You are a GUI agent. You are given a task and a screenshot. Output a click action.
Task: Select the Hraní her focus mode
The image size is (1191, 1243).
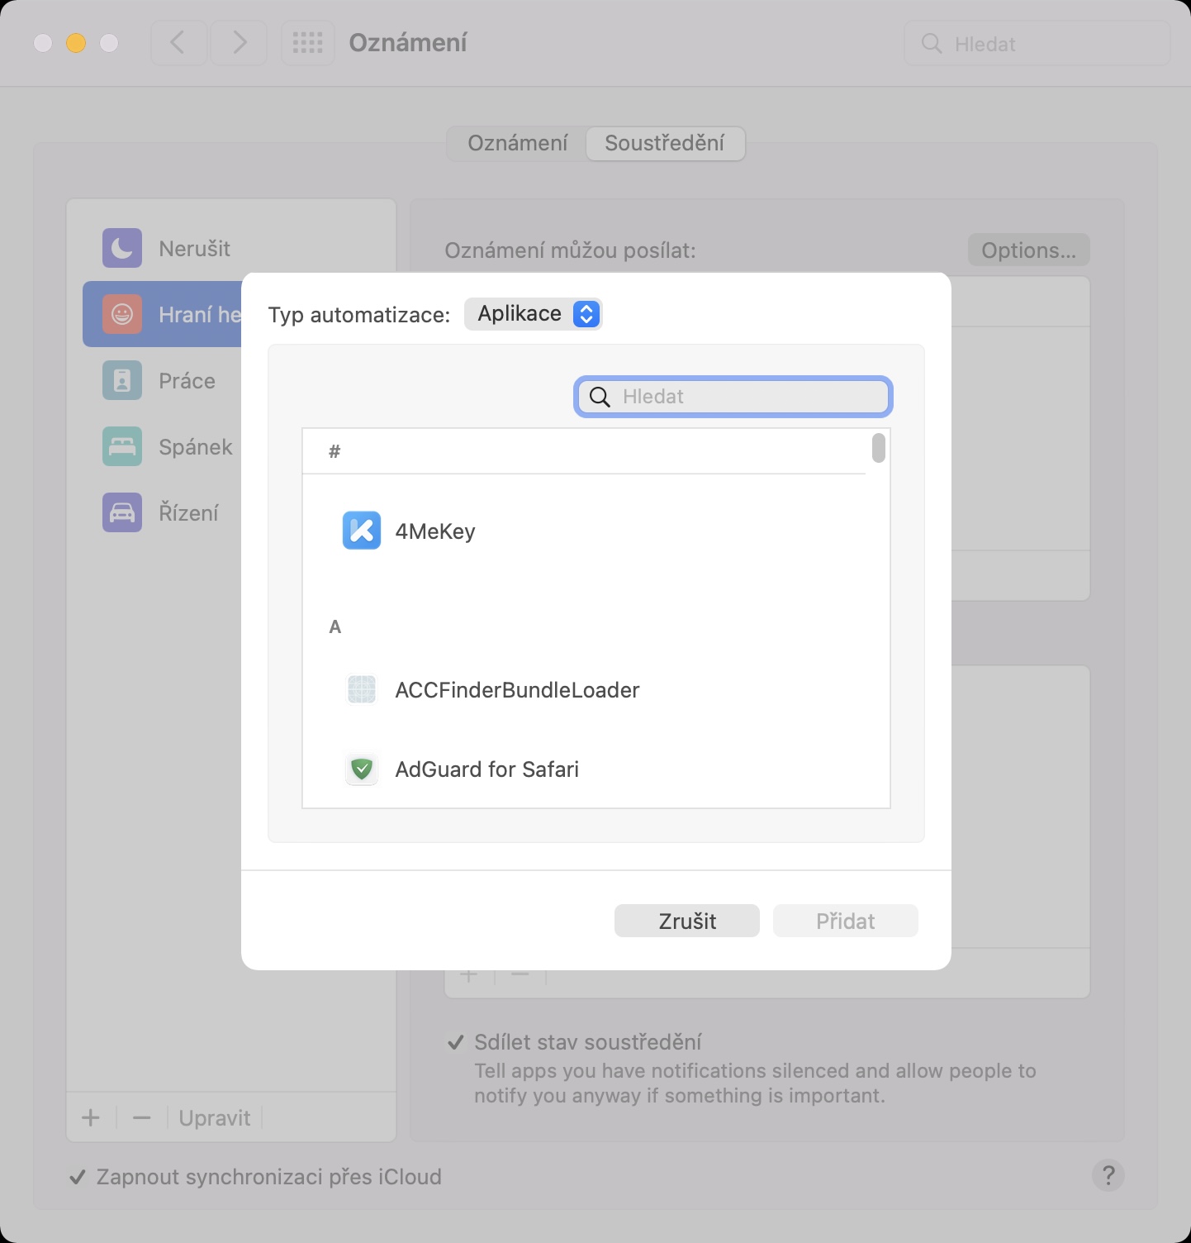point(162,314)
